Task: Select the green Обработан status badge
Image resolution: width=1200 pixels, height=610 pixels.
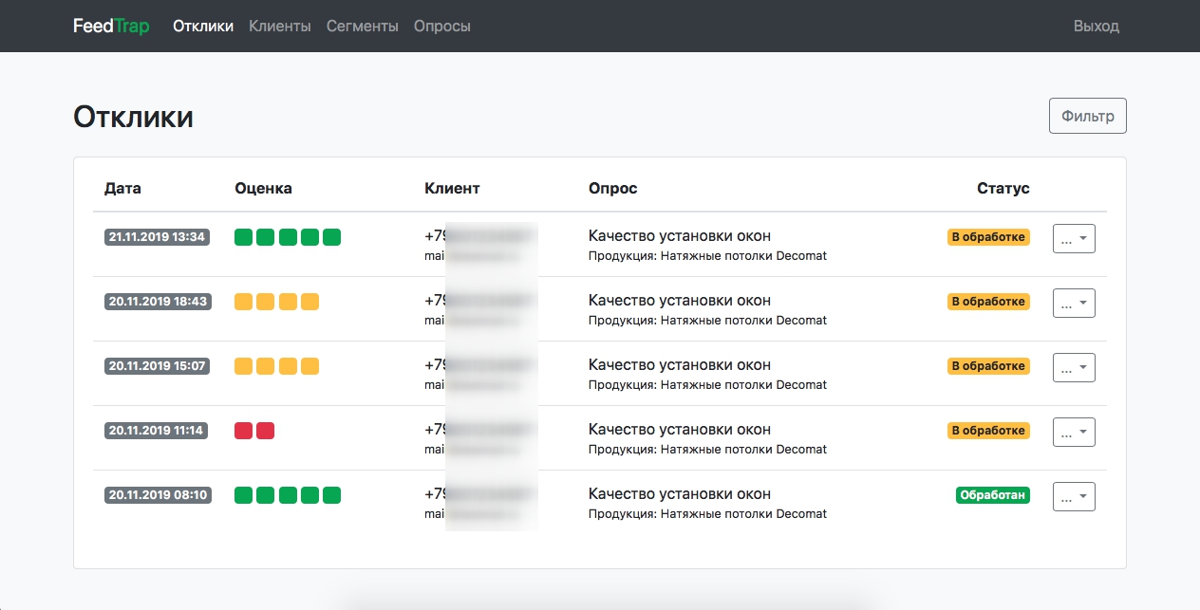Action: click(x=992, y=495)
